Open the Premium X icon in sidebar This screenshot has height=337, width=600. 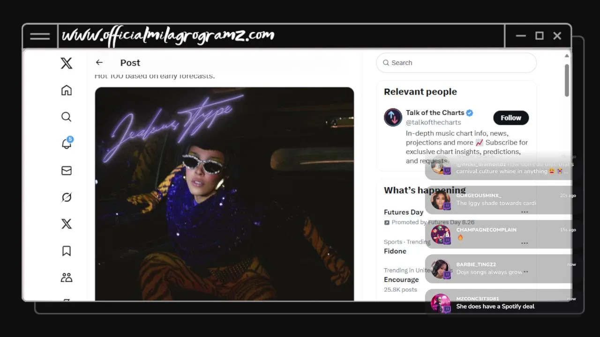coord(67,224)
